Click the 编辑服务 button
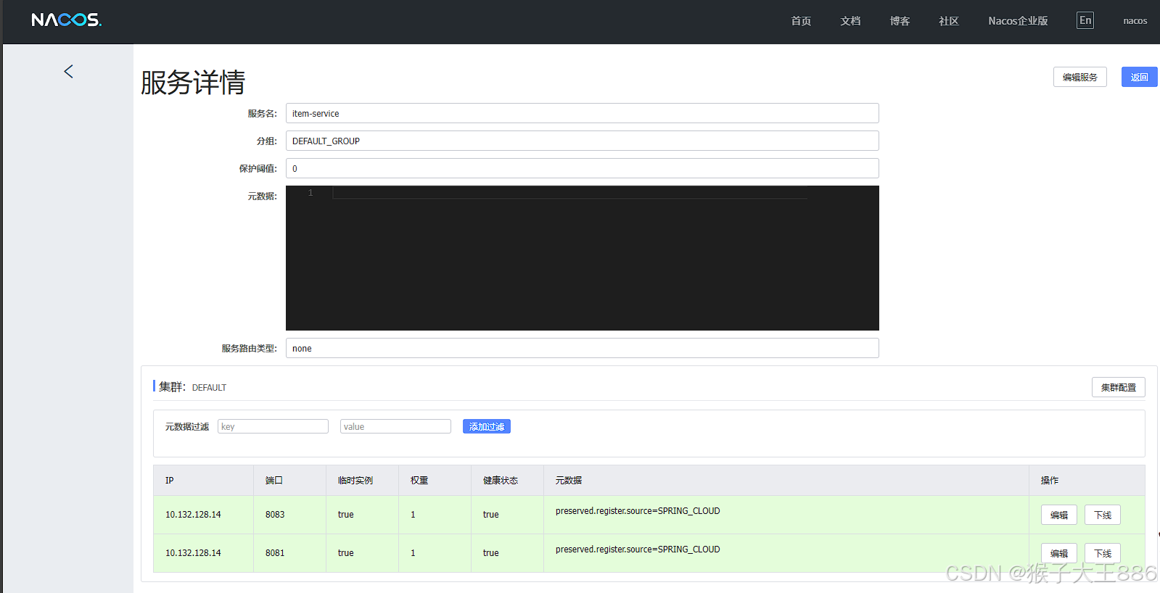Image resolution: width=1160 pixels, height=593 pixels. (1080, 77)
